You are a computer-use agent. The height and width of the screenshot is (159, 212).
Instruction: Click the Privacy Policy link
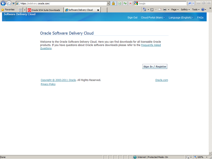click(x=48, y=84)
